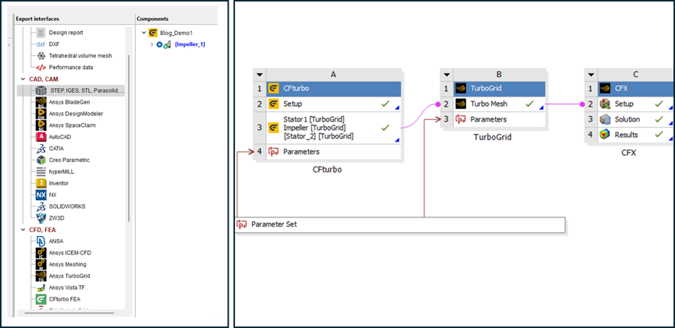Image resolution: width=675 pixels, height=328 pixels.
Task: Click the ZW3D icon
Action: click(x=41, y=218)
